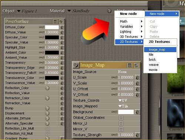This screenshot has height=140, width=185.
Task: Enable Mirror_V checkbox
Action: tap(121, 129)
